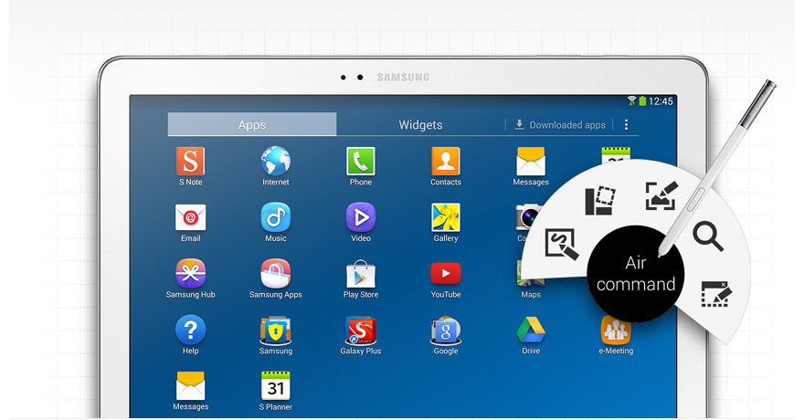The width and height of the screenshot is (804, 420).
Task: Tap the Air command center circle
Action: tap(635, 274)
